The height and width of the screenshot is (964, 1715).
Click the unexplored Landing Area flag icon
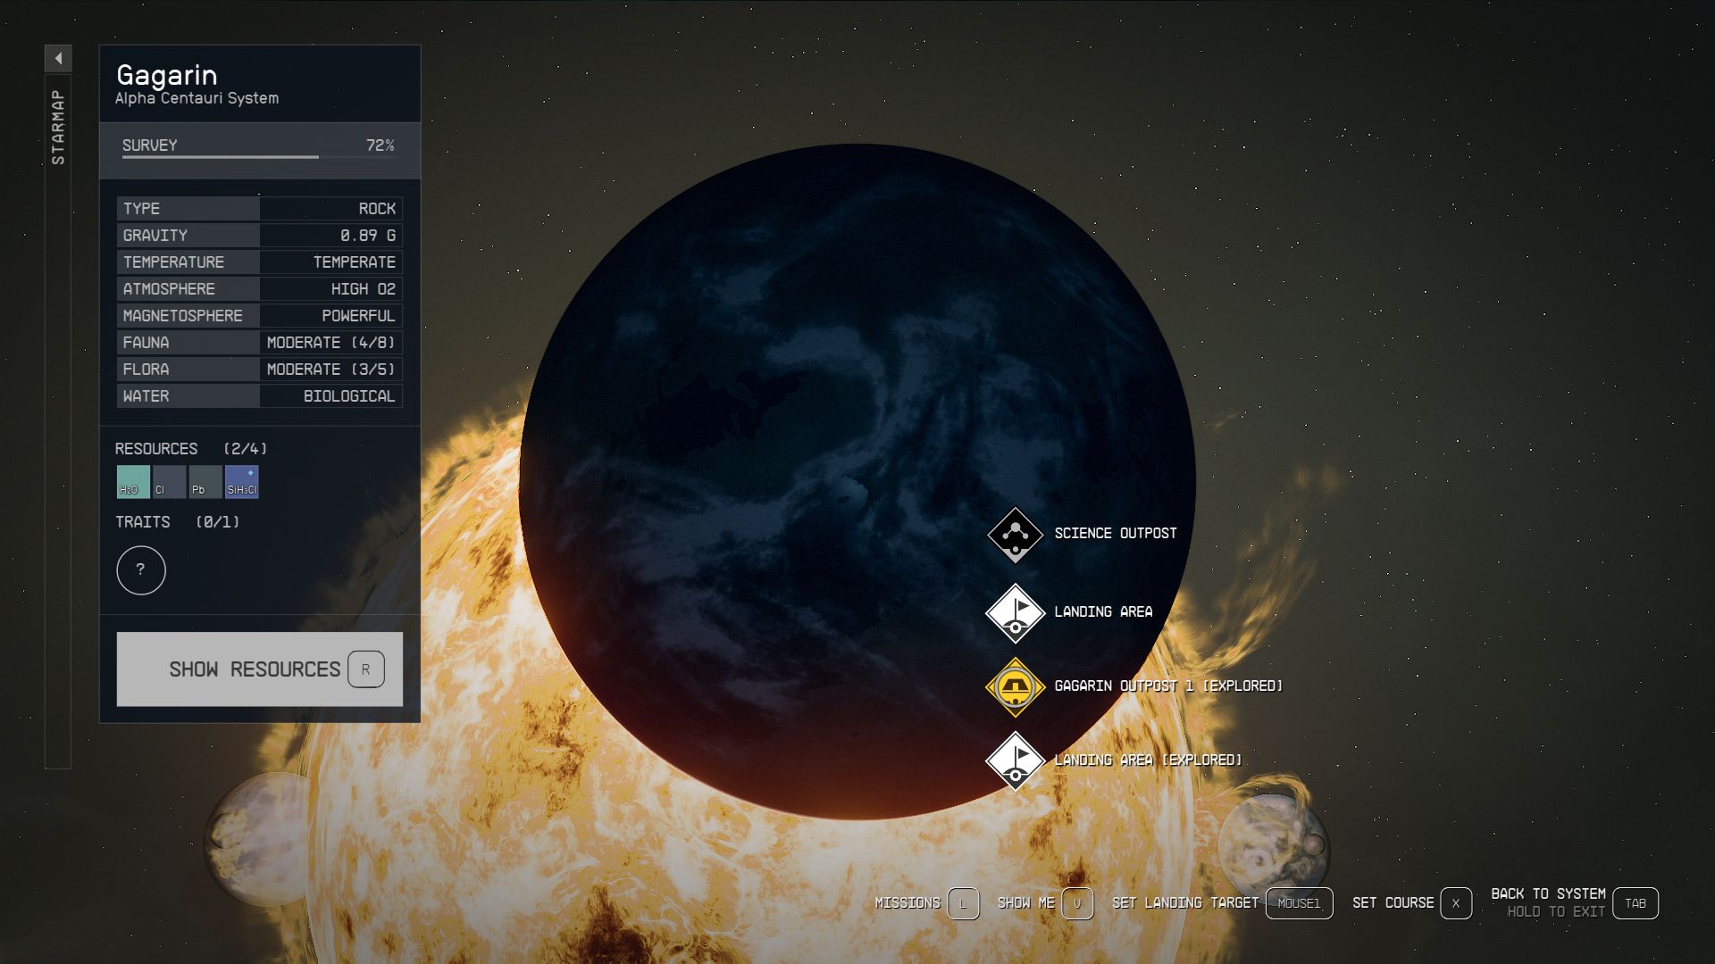(x=1016, y=612)
